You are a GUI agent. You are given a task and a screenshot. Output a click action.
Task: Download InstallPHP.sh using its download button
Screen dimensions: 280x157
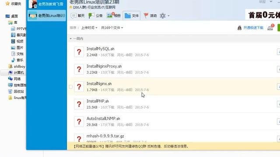click(x=278, y=104)
